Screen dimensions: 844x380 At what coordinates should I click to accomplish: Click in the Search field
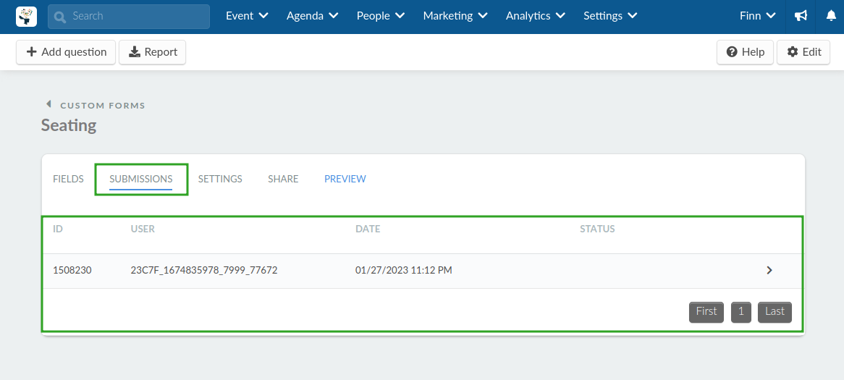[129, 16]
